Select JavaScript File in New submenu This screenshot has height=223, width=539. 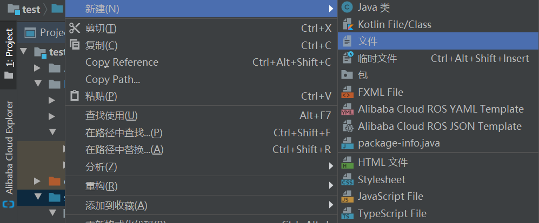tap(438, 197)
